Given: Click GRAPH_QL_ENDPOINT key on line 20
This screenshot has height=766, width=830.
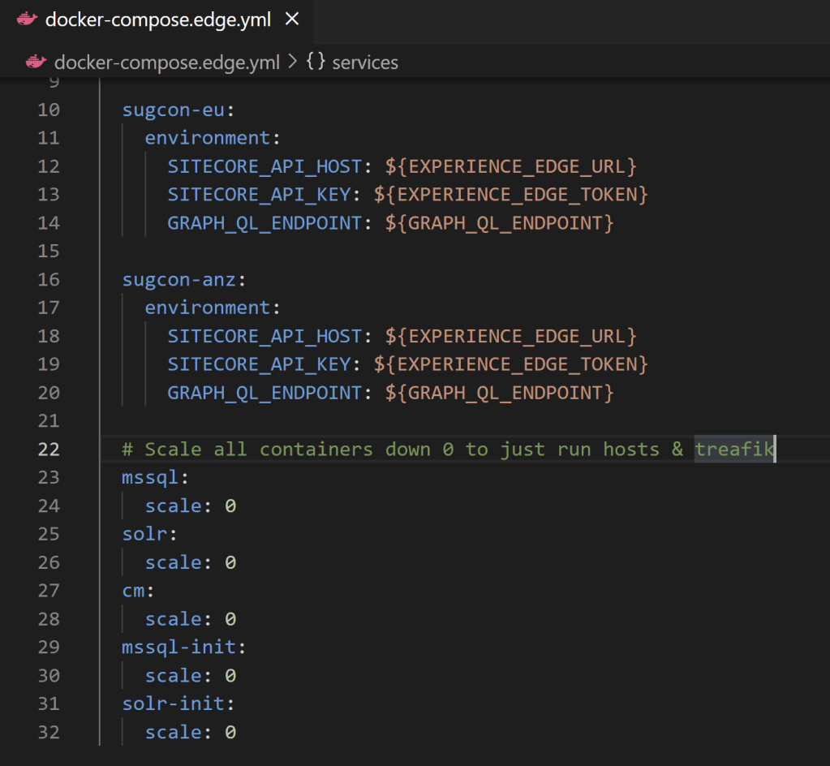Looking at the screenshot, I should pyautogui.click(x=264, y=393).
